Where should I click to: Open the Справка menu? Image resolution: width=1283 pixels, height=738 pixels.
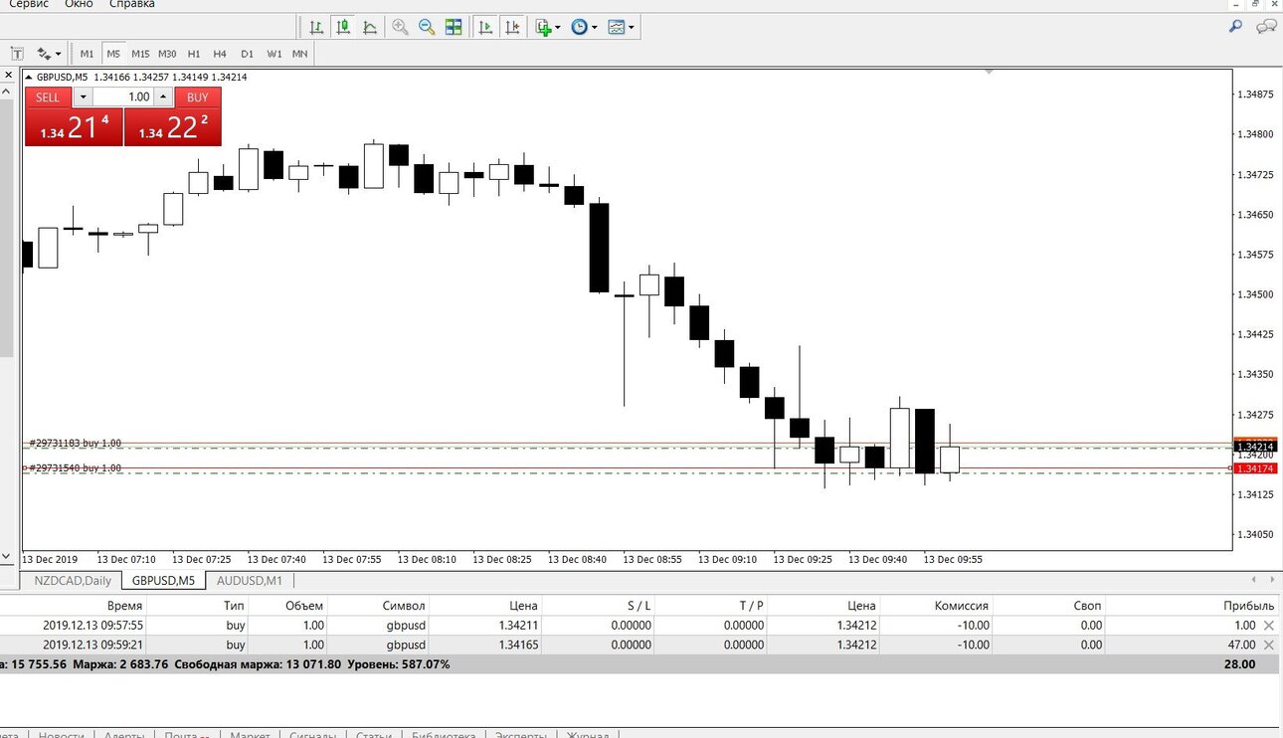tap(130, 4)
